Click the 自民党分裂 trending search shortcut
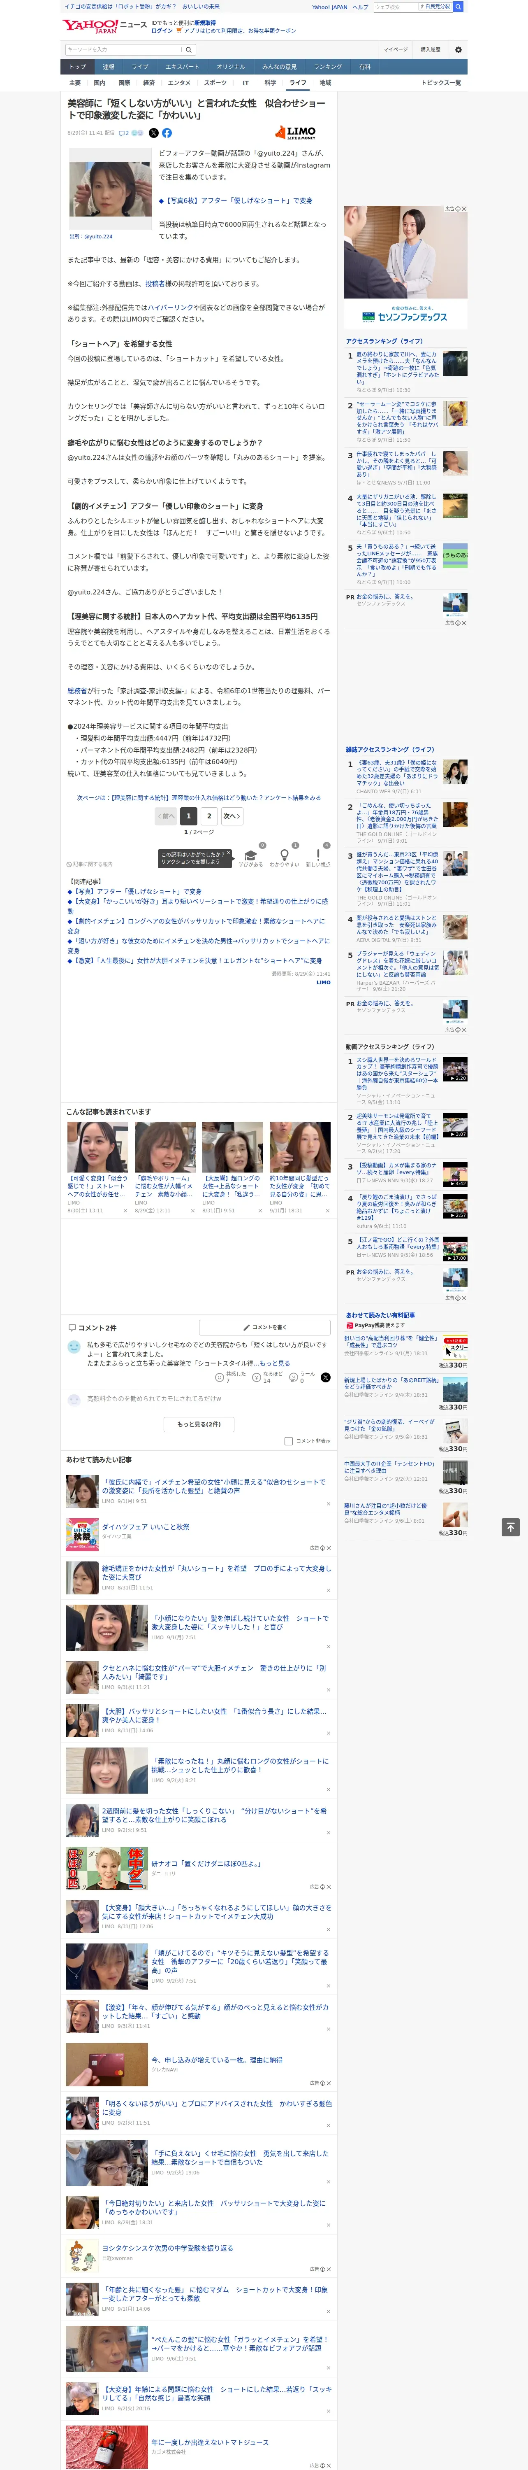This screenshot has height=2470, width=528. click(435, 7)
